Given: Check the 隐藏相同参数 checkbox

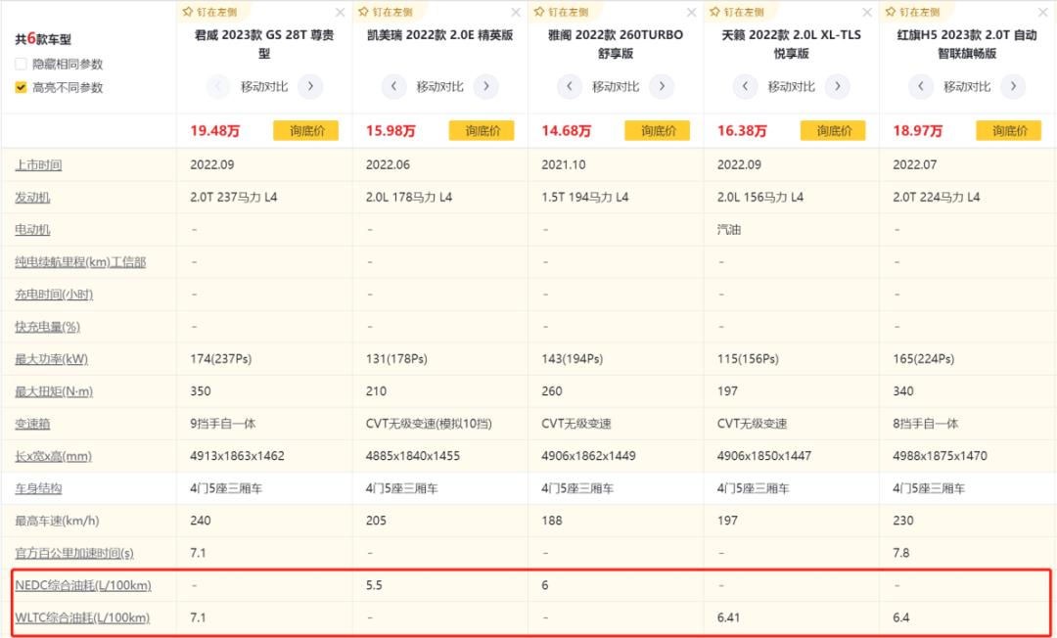Looking at the screenshot, I should click(x=21, y=64).
